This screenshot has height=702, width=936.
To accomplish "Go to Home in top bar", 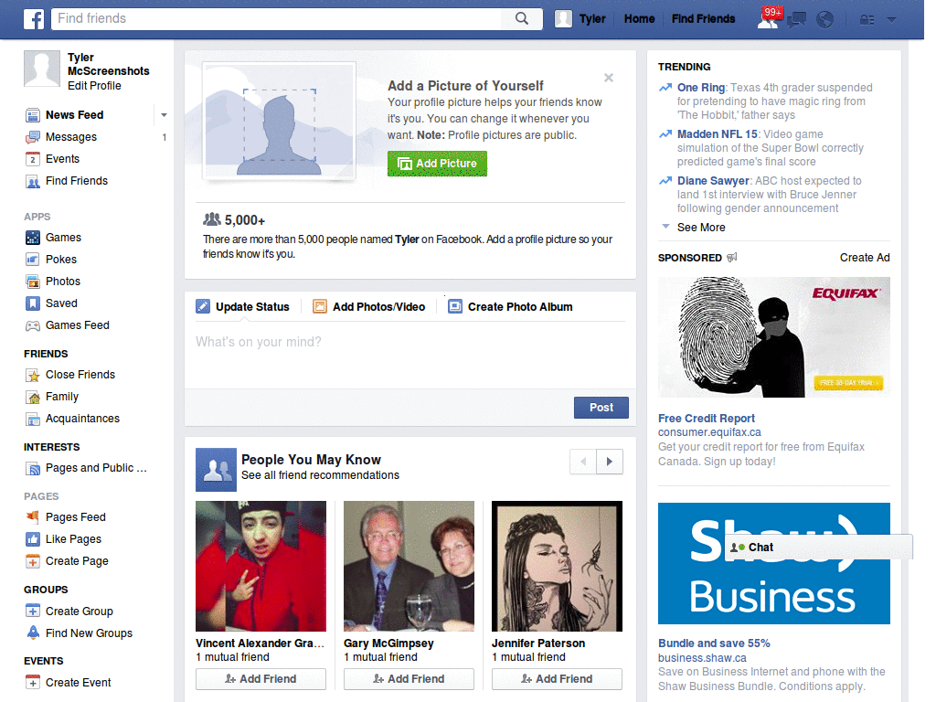I will pyautogui.click(x=639, y=19).
